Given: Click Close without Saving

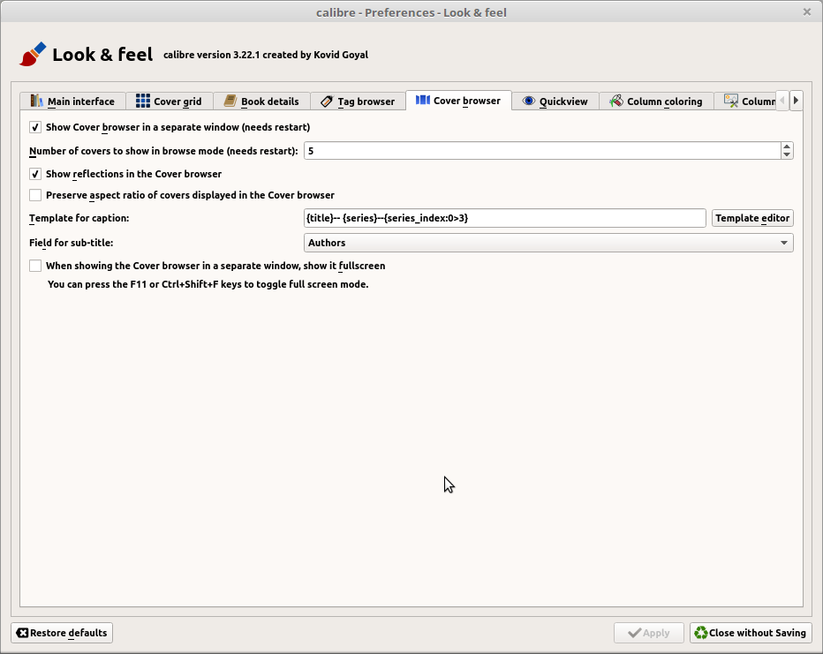Looking at the screenshot, I should click(x=751, y=633).
